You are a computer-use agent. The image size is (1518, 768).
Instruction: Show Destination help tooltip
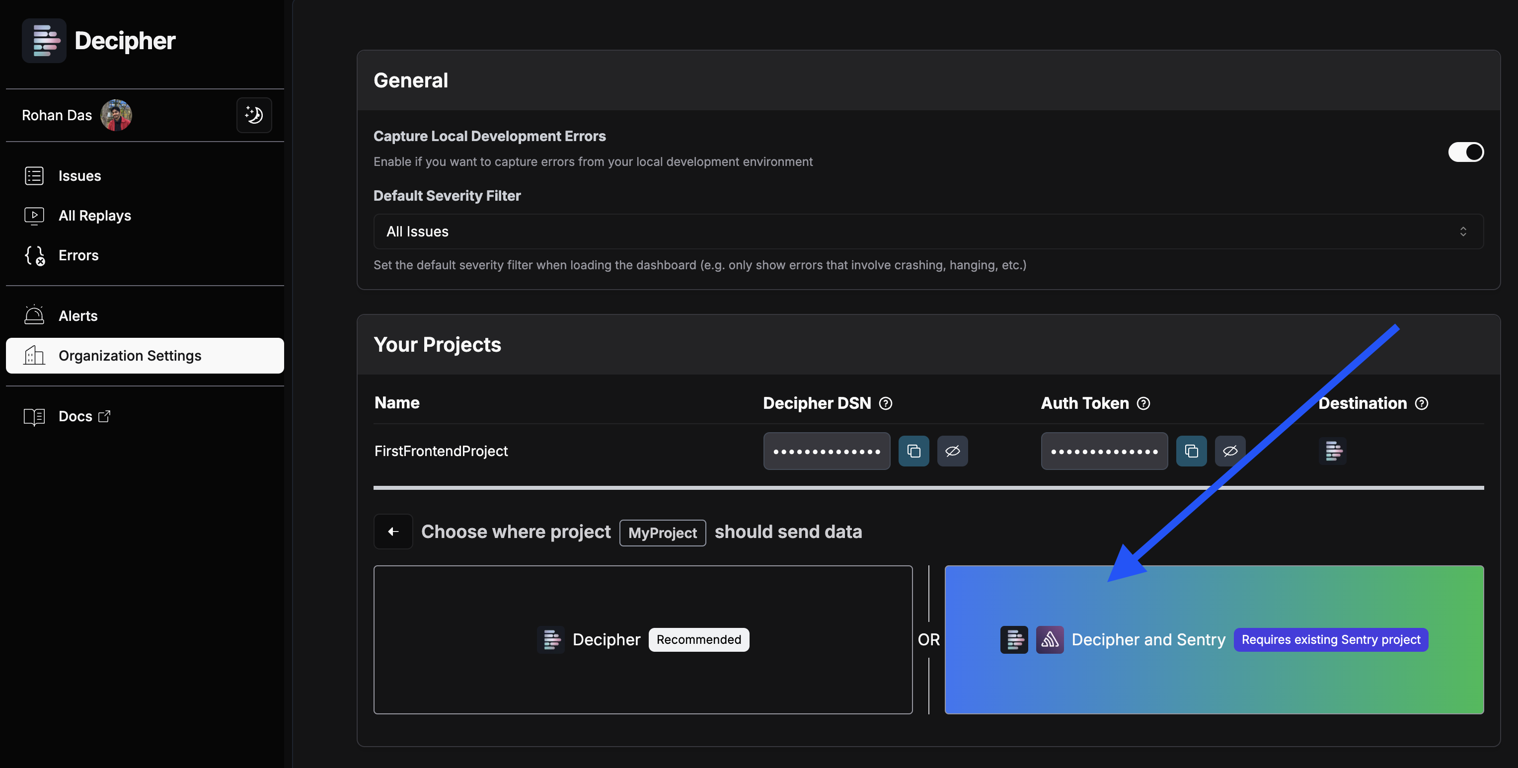tap(1421, 403)
